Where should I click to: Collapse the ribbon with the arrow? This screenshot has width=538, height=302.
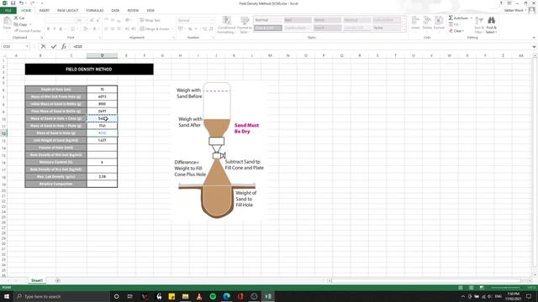point(534,37)
